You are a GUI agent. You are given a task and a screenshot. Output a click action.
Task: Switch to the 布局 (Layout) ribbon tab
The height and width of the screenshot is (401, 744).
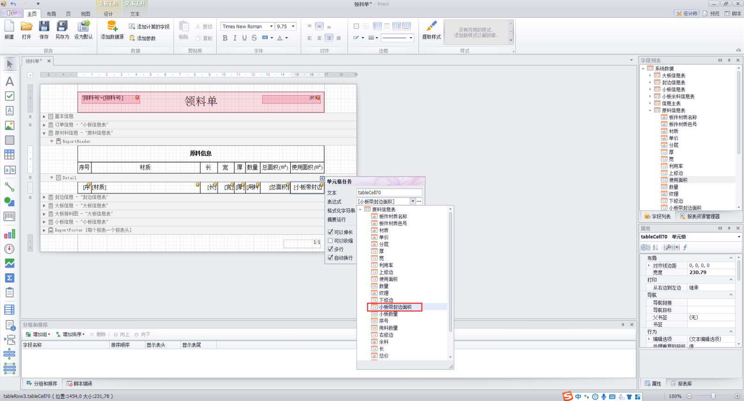coord(51,14)
